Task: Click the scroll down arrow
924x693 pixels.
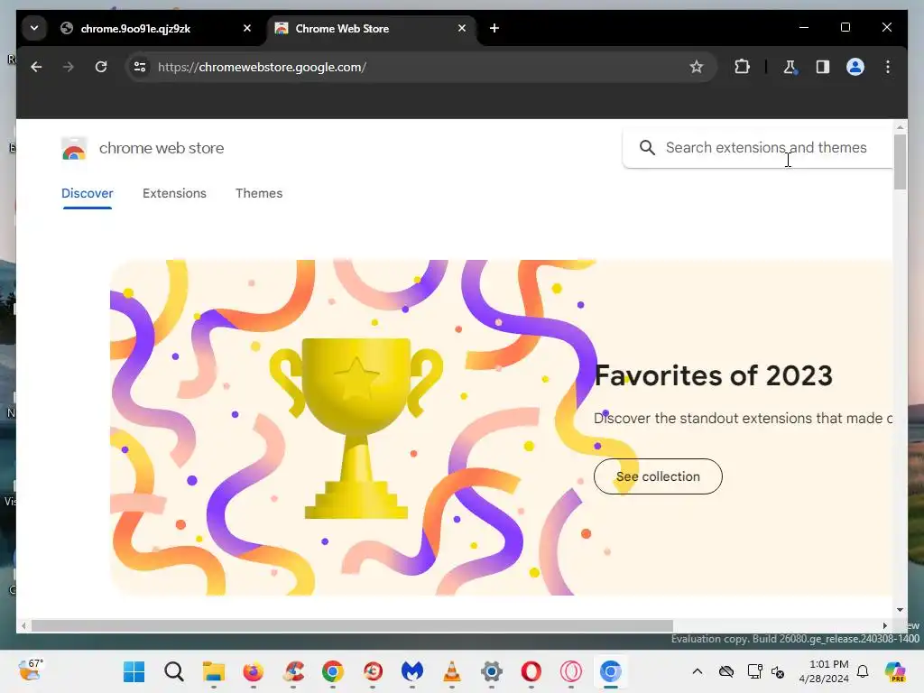Action: 900,610
